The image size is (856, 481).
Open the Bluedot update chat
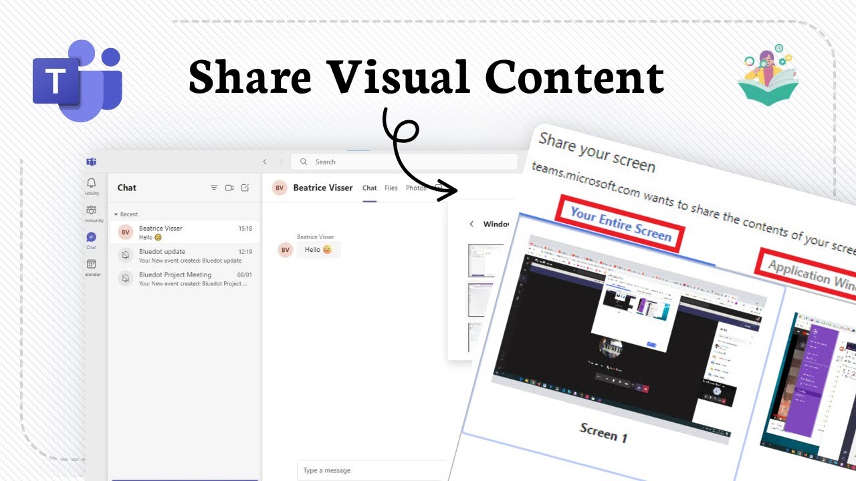(184, 255)
